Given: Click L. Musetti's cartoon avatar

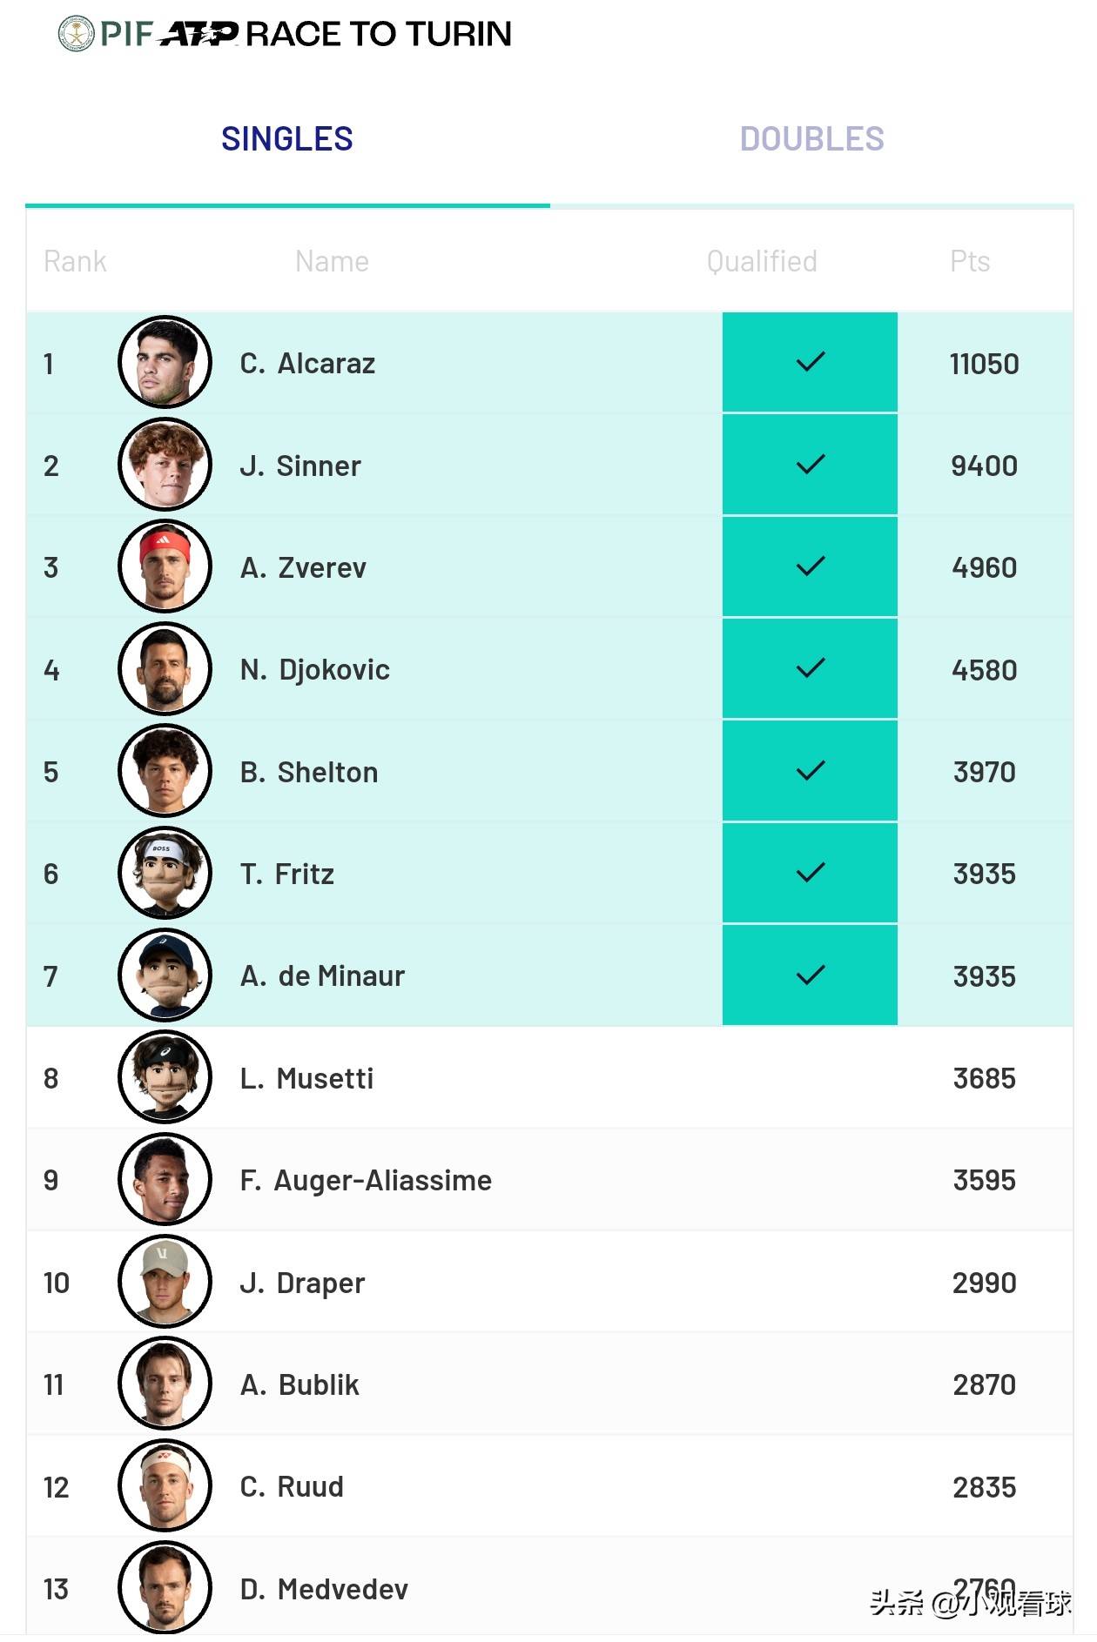Looking at the screenshot, I should click(x=165, y=1077).
